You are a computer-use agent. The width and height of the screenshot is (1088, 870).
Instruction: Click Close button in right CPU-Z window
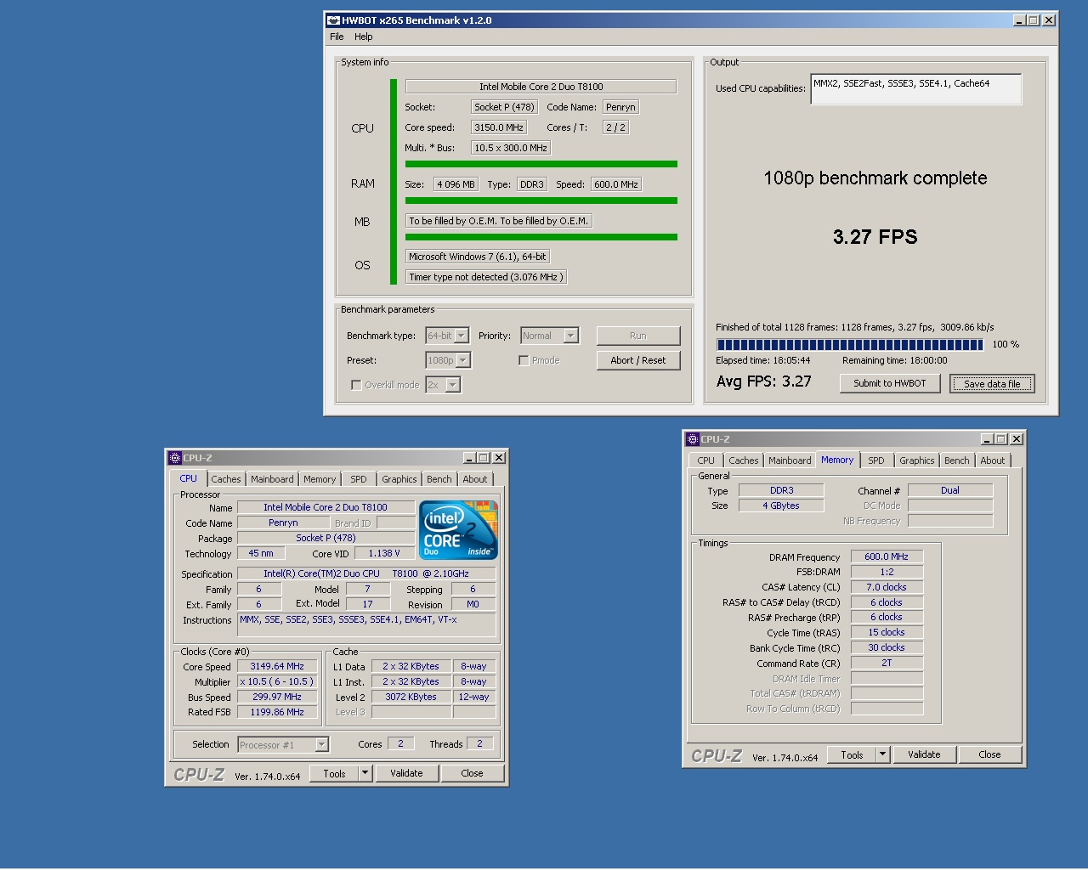coord(989,754)
